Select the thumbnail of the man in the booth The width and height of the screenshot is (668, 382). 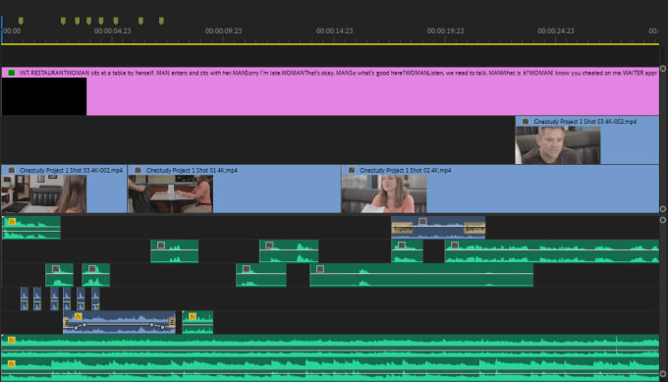558,145
